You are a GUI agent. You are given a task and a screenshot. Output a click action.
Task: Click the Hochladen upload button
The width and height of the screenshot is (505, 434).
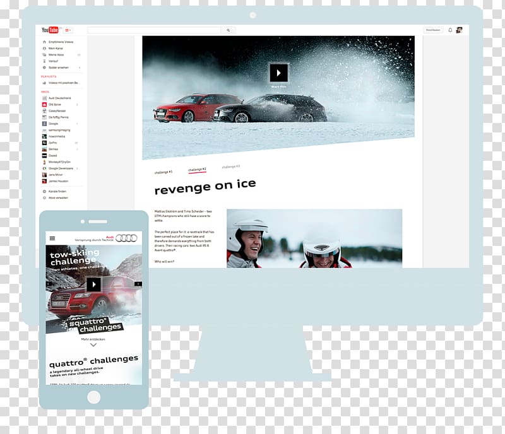(x=433, y=30)
